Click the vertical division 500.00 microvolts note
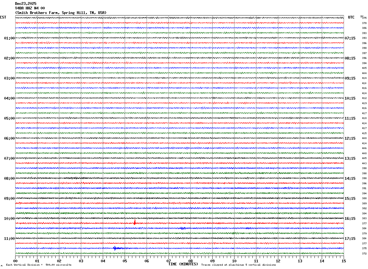The width and height of the screenshot is (368, 269). [x=39, y=265]
